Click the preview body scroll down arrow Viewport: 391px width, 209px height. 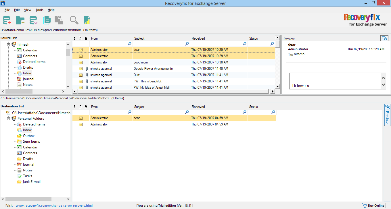(383, 85)
